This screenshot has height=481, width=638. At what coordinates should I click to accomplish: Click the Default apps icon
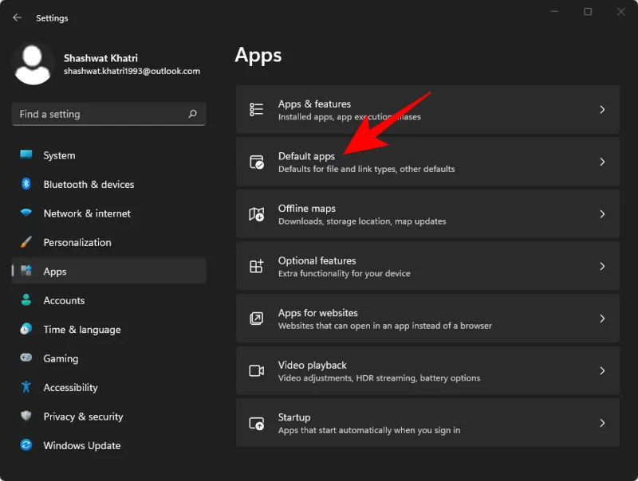pos(257,162)
